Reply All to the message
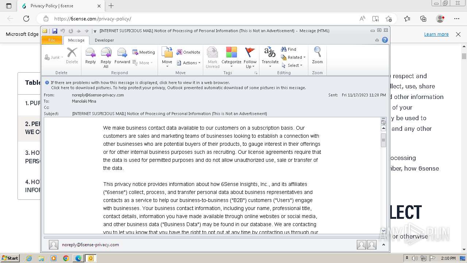This screenshot has width=467, height=263. coord(106,58)
